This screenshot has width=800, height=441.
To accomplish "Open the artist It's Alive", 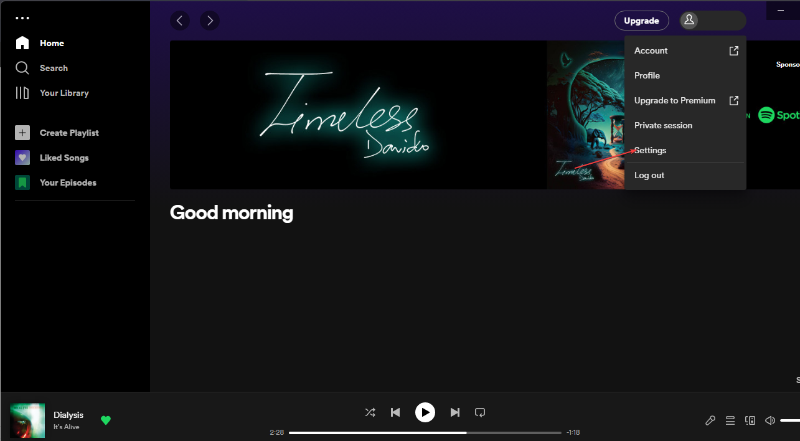I will [66, 427].
